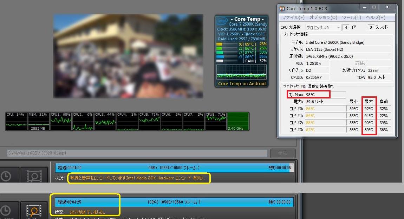404x219 pixels.
Task: Click the Core Temp title bar app icon
Action: pyautogui.click(x=282, y=8)
